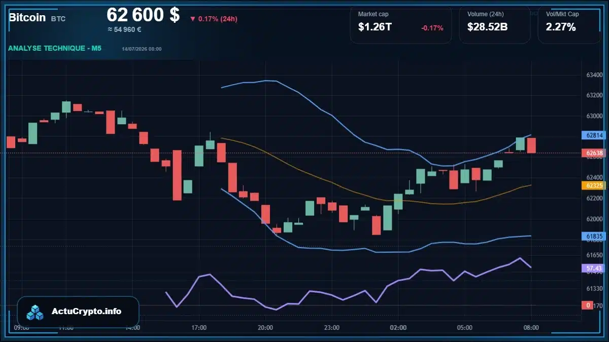Click the Bitcoin title text
609x342 pixels.
click(26, 18)
